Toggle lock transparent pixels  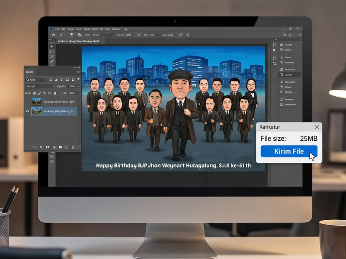pyautogui.click(x=34, y=93)
